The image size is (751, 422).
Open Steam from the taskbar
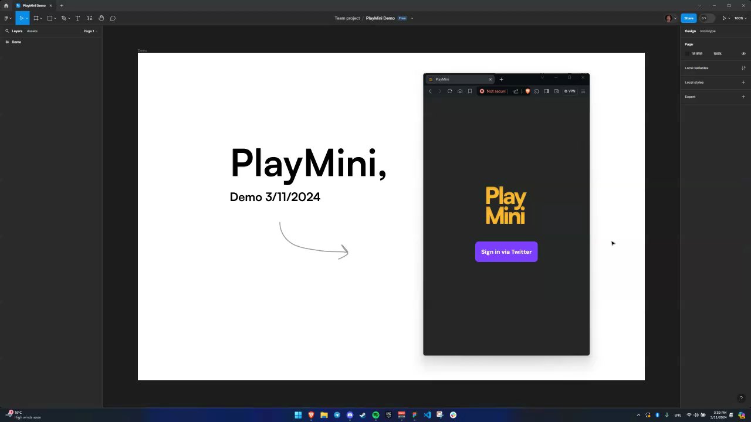tap(363, 415)
